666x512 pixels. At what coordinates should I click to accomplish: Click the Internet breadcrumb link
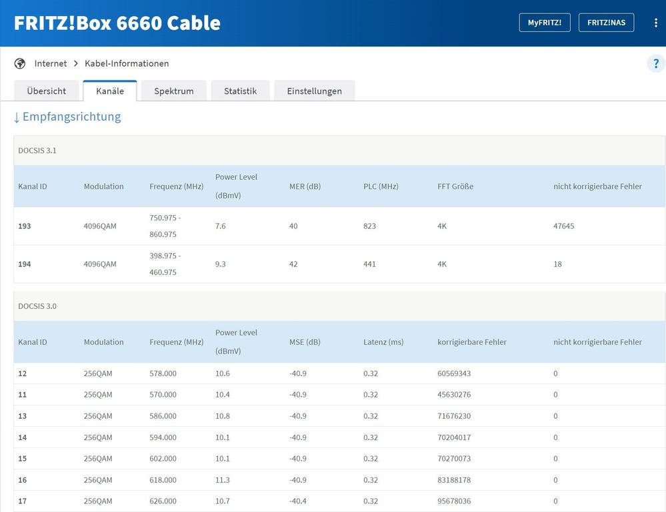pos(51,64)
